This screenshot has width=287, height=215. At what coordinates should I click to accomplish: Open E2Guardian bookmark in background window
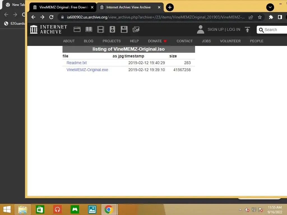[15, 24]
